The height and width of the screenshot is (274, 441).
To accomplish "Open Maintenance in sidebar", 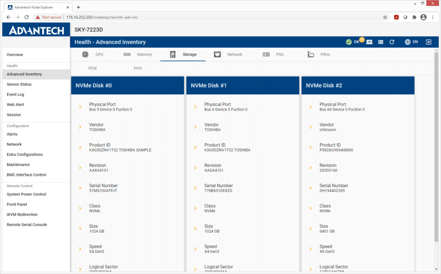I will click(18, 165).
